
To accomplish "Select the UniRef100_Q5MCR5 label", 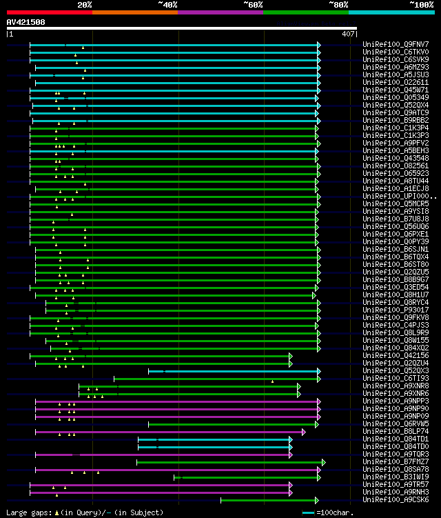I will click(396, 204).
